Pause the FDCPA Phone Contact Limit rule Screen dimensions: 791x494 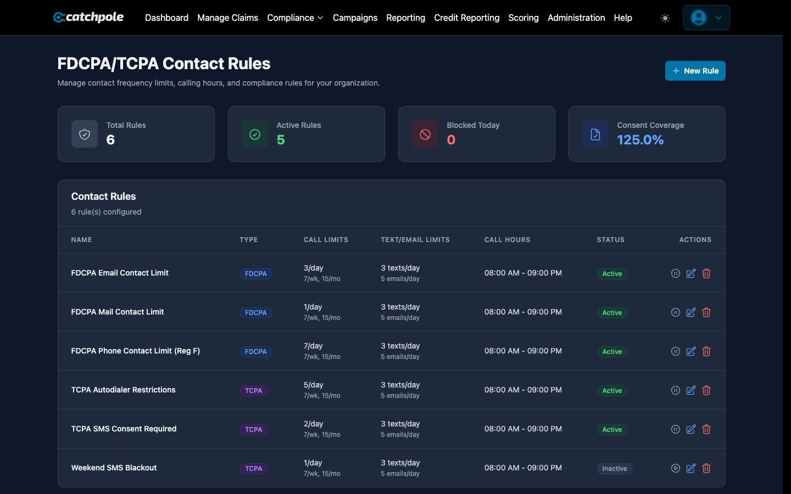(675, 351)
